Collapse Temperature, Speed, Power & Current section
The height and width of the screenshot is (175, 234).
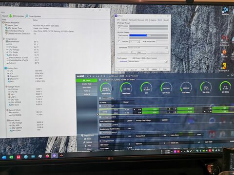[x=100, y=80]
